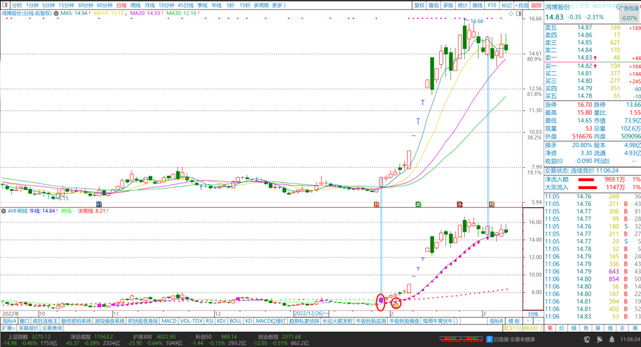Image resolution: width=641 pixels, height=347 pixels.
Task: Open the AI牛熊线 indicator dropdown arrow
Action: click(4, 211)
